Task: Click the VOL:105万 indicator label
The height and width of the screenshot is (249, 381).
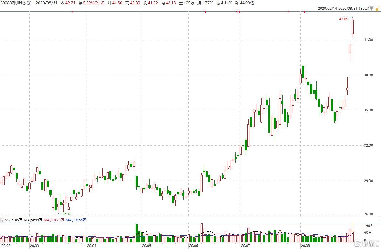Action: click(14, 220)
